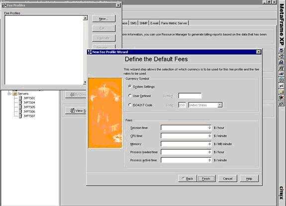Image resolution: width=286 pixels, height=206 pixels.
Task: Select server JVFTS04 in the tree
Action: tap(29, 103)
